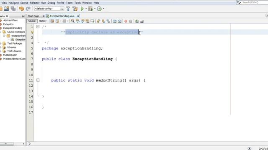This screenshot has width=268, height=150.
Task: Click Stop Macro Recording square icon
Action: [131, 21]
